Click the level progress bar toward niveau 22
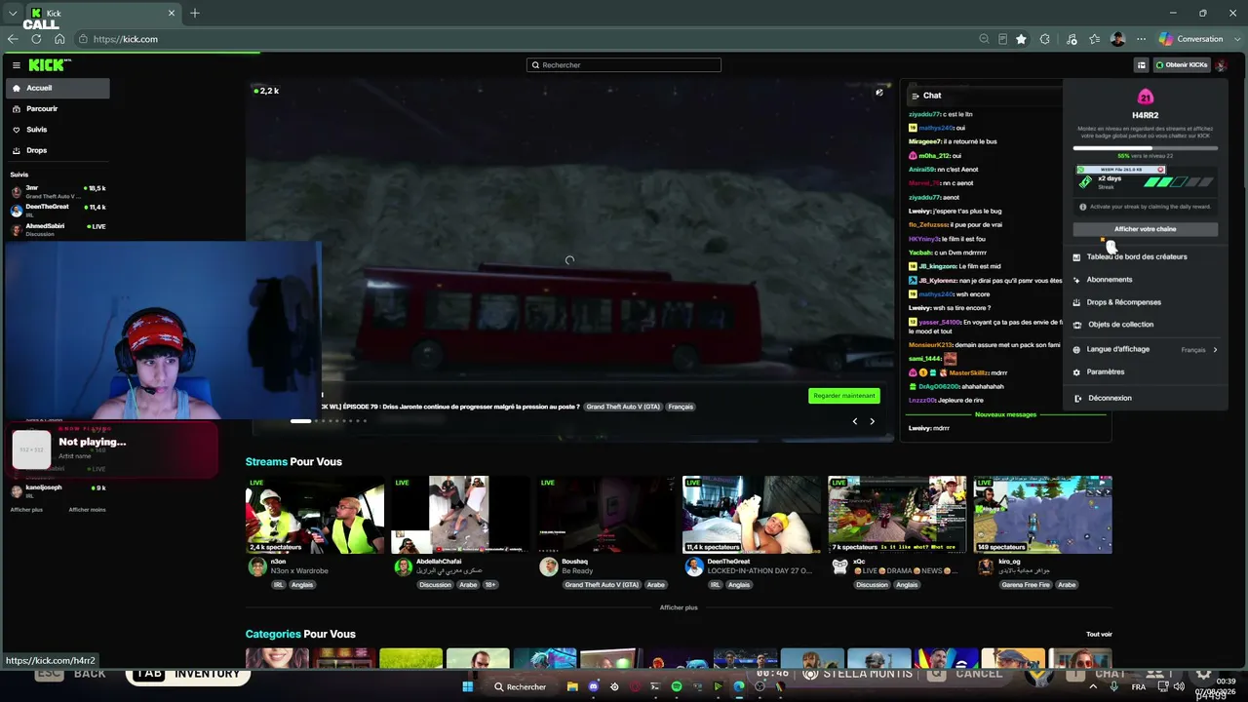Viewport: 1248px width, 702px height. pos(1146,148)
